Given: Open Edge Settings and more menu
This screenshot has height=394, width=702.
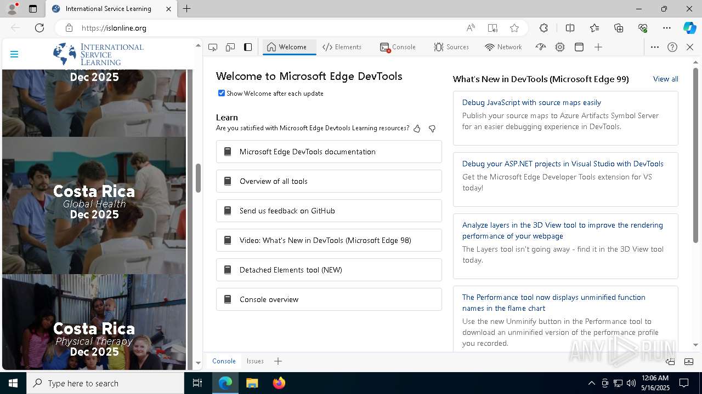Looking at the screenshot, I should tap(667, 28).
